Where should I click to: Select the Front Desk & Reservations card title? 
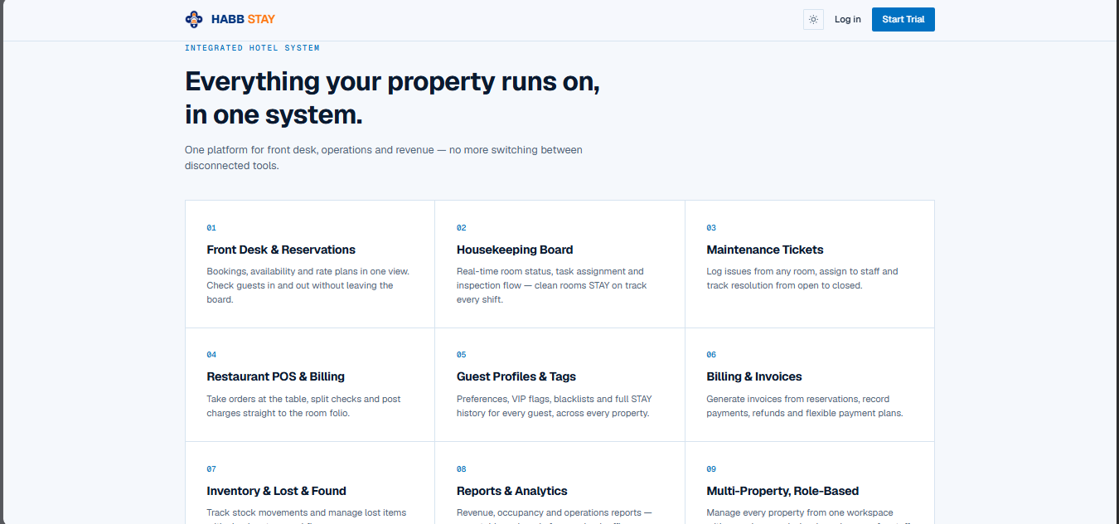pyautogui.click(x=281, y=250)
